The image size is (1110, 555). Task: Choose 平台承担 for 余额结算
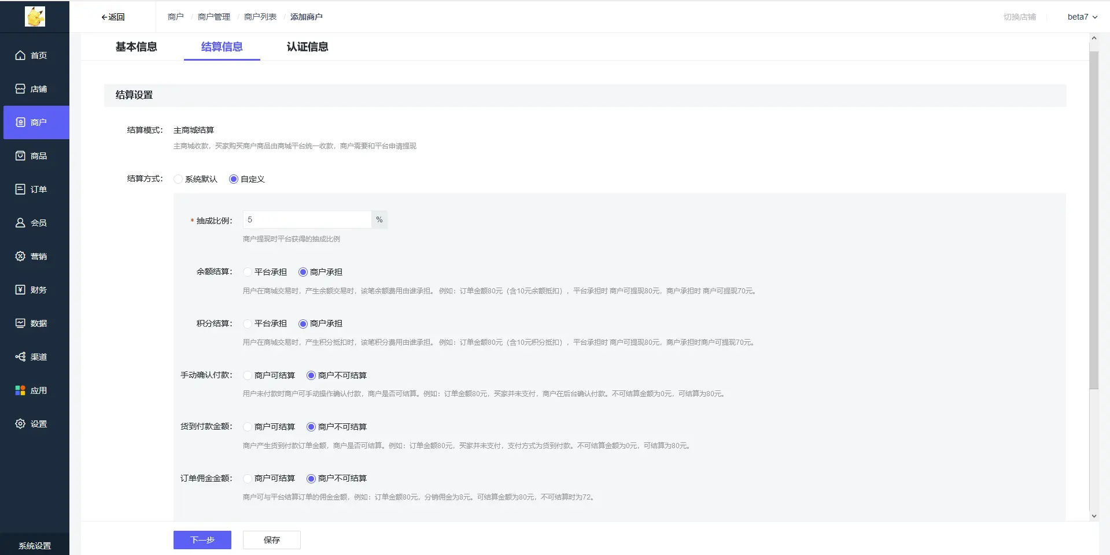(248, 272)
